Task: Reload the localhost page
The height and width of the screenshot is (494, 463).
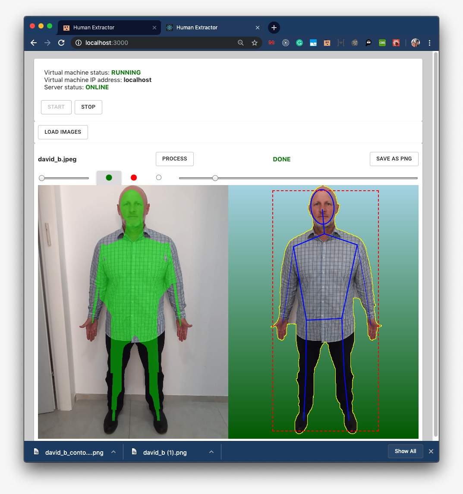Action: click(x=61, y=43)
